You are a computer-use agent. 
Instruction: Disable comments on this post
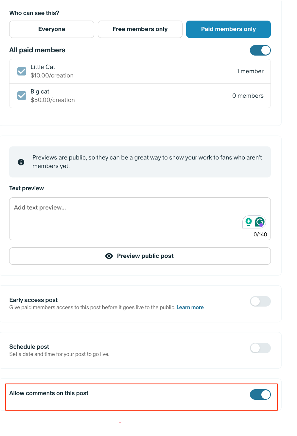tap(260, 395)
